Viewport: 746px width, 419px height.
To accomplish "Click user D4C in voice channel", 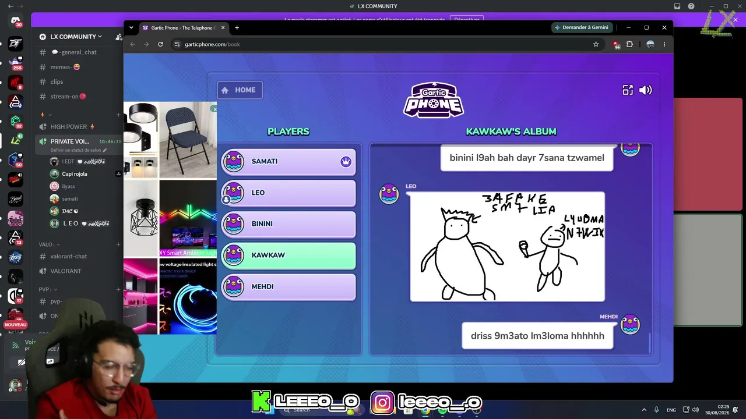I will point(70,211).
